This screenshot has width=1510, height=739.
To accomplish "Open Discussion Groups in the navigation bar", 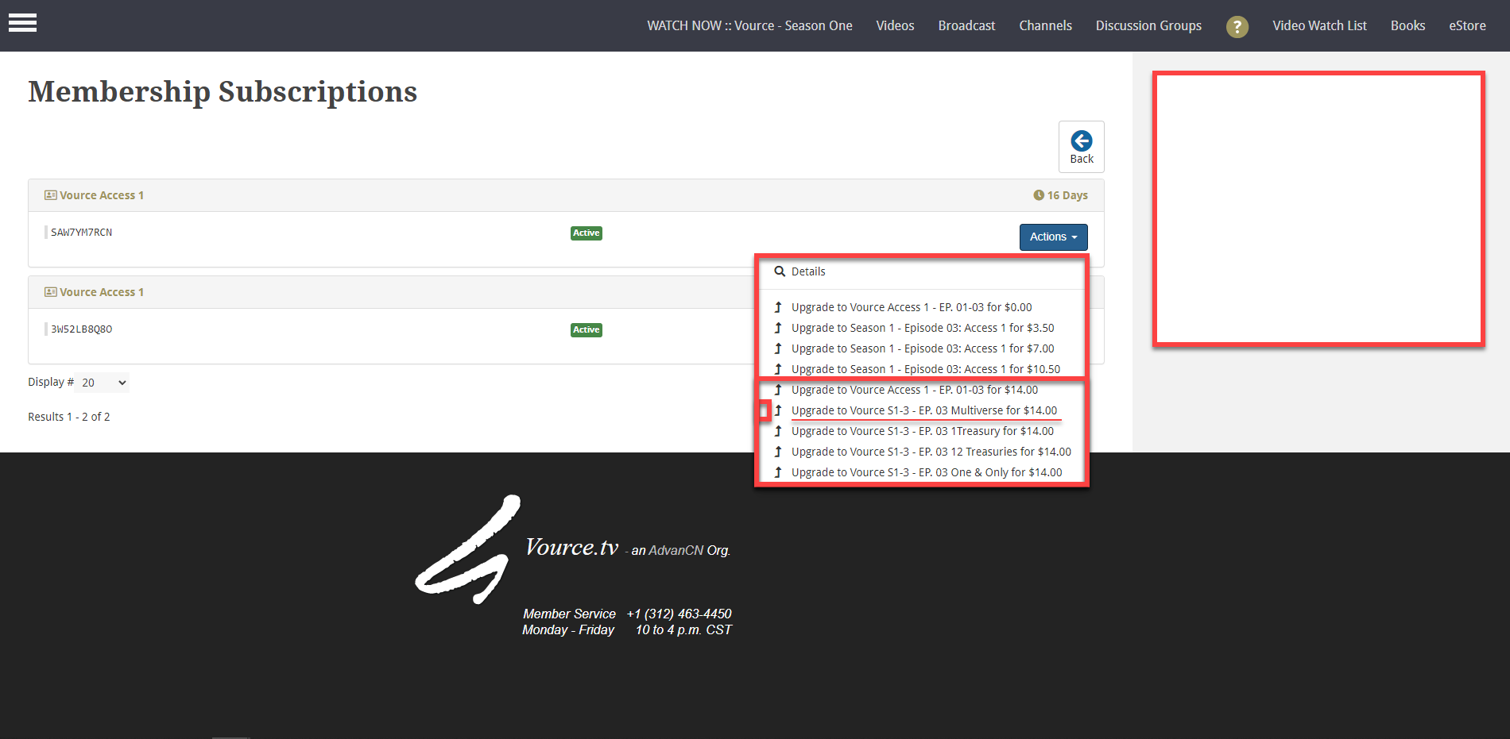I will click(1148, 25).
